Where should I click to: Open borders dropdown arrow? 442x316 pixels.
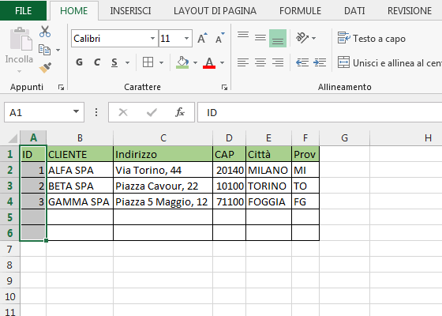pyautogui.click(x=161, y=62)
